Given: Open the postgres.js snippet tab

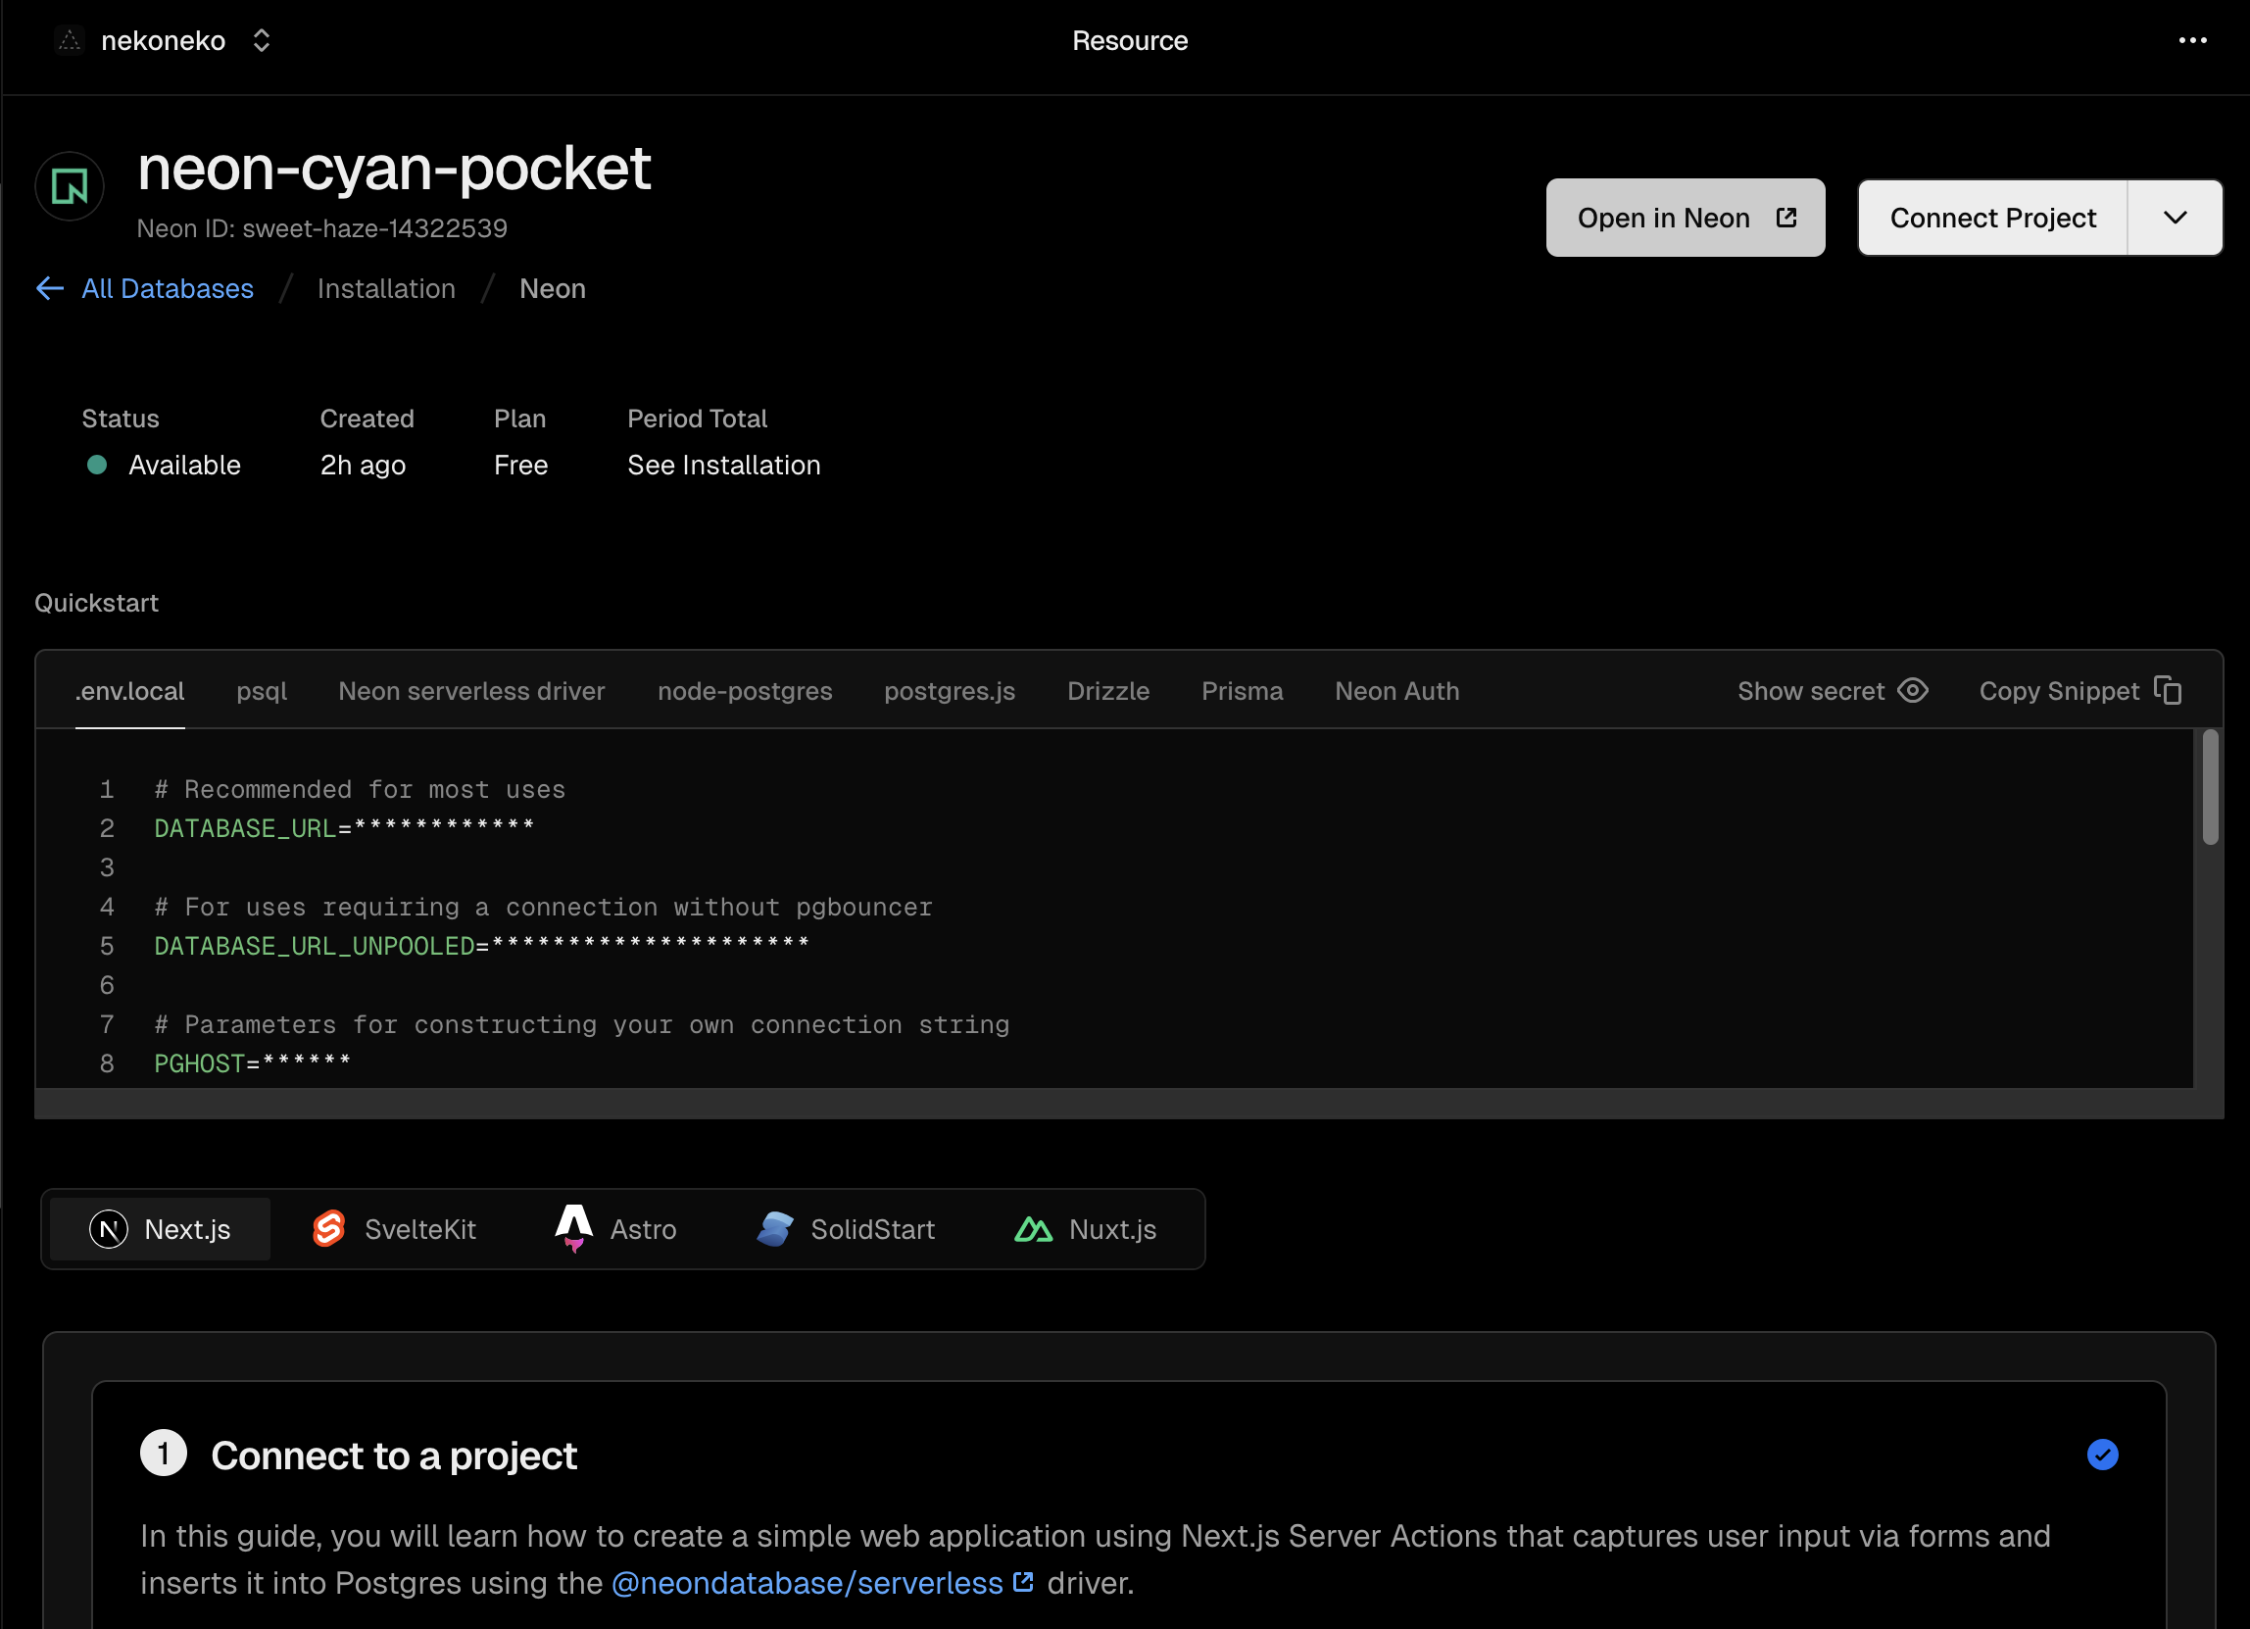Looking at the screenshot, I should pyautogui.click(x=950, y=690).
